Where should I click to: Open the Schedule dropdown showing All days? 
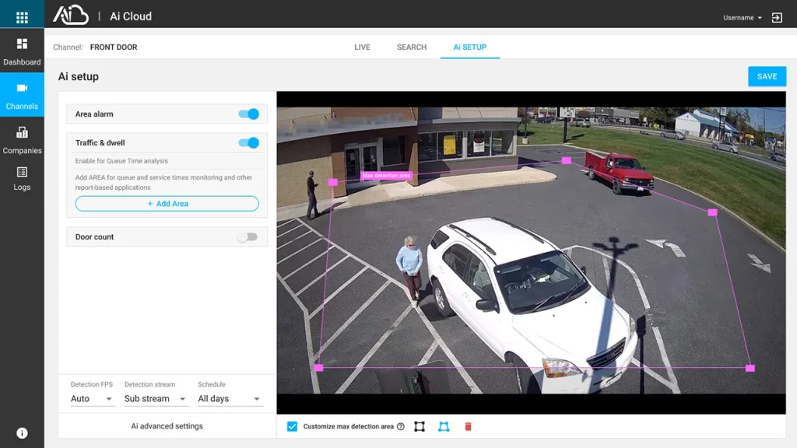click(x=230, y=398)
